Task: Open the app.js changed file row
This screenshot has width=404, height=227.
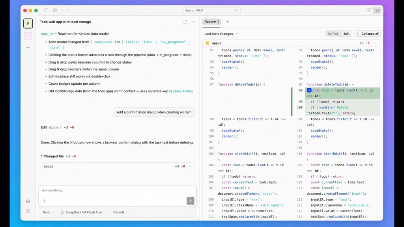Action: (x=118, y=166)
